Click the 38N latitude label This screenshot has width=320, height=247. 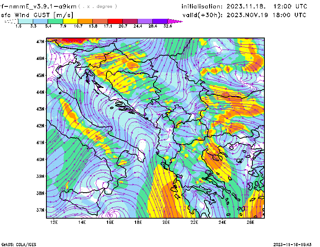point(40,193)
